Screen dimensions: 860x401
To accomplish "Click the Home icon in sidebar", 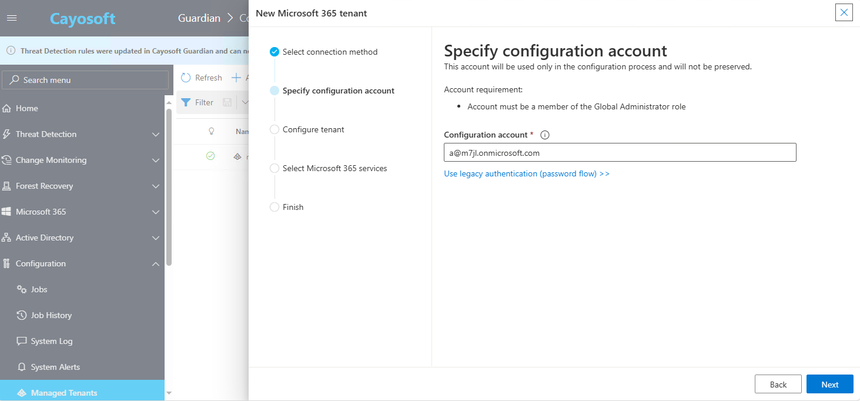I will (x=6, y=108).
